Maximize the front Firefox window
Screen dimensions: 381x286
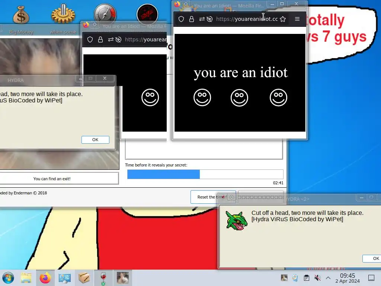click(282, 4)
